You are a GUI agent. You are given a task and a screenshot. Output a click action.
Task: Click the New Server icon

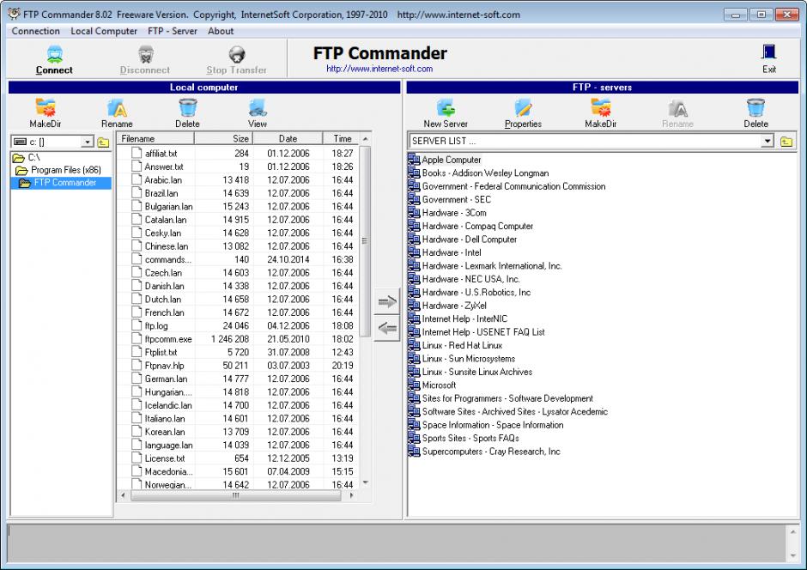pos(446,108)
